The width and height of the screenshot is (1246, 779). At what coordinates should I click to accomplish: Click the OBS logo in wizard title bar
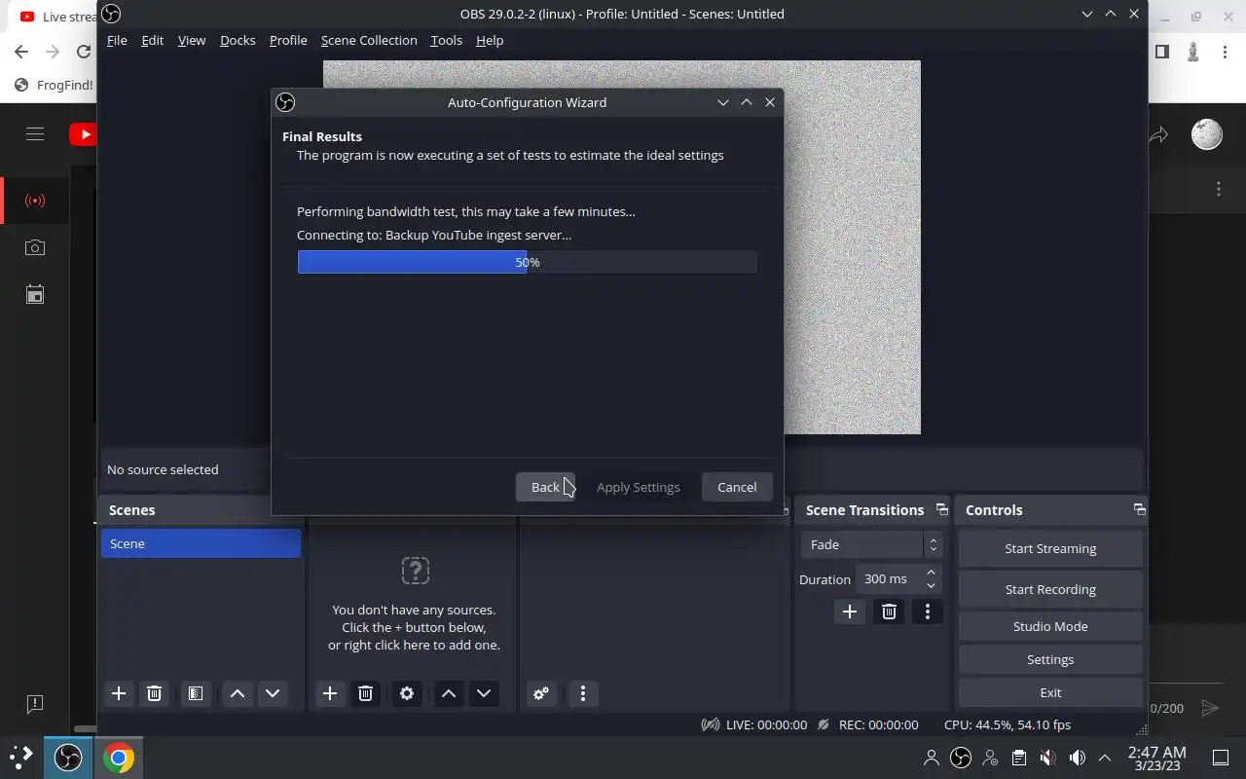tap(285, 102)
